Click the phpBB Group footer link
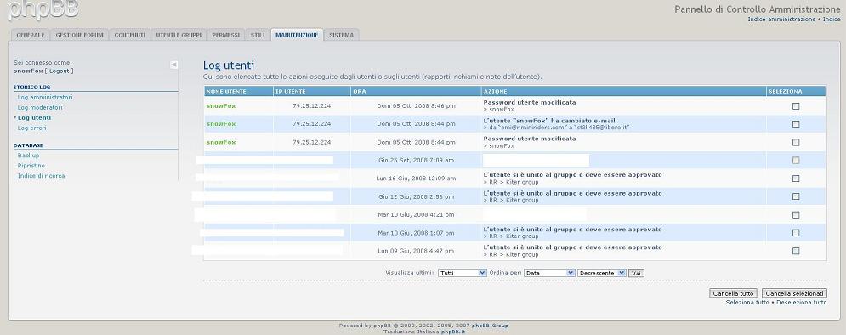The height and width of the screenshot is (335, 846). pyautogui.click(x=490, y=326)
